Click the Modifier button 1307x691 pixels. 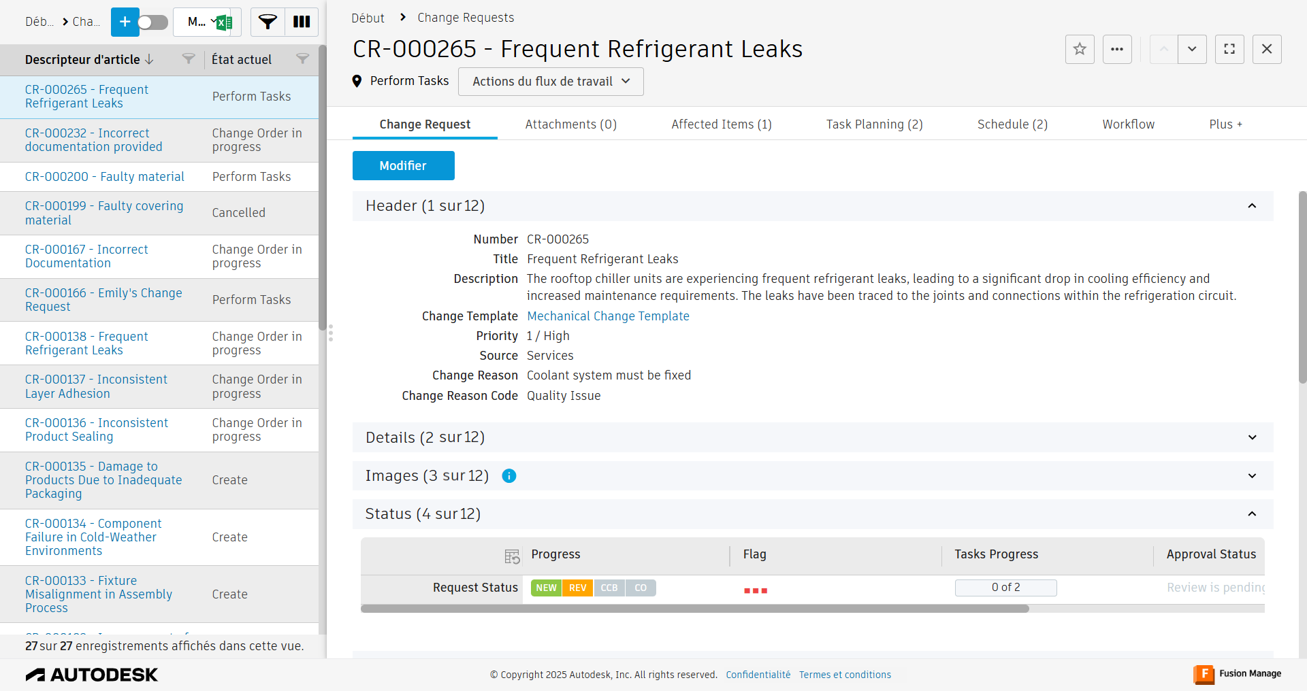tap(403, 166)
